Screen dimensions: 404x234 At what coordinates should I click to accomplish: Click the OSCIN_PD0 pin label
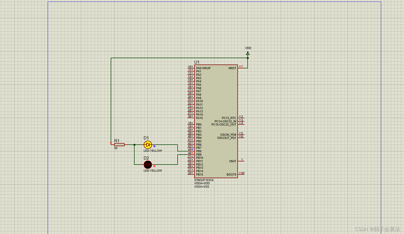point(228,135)
